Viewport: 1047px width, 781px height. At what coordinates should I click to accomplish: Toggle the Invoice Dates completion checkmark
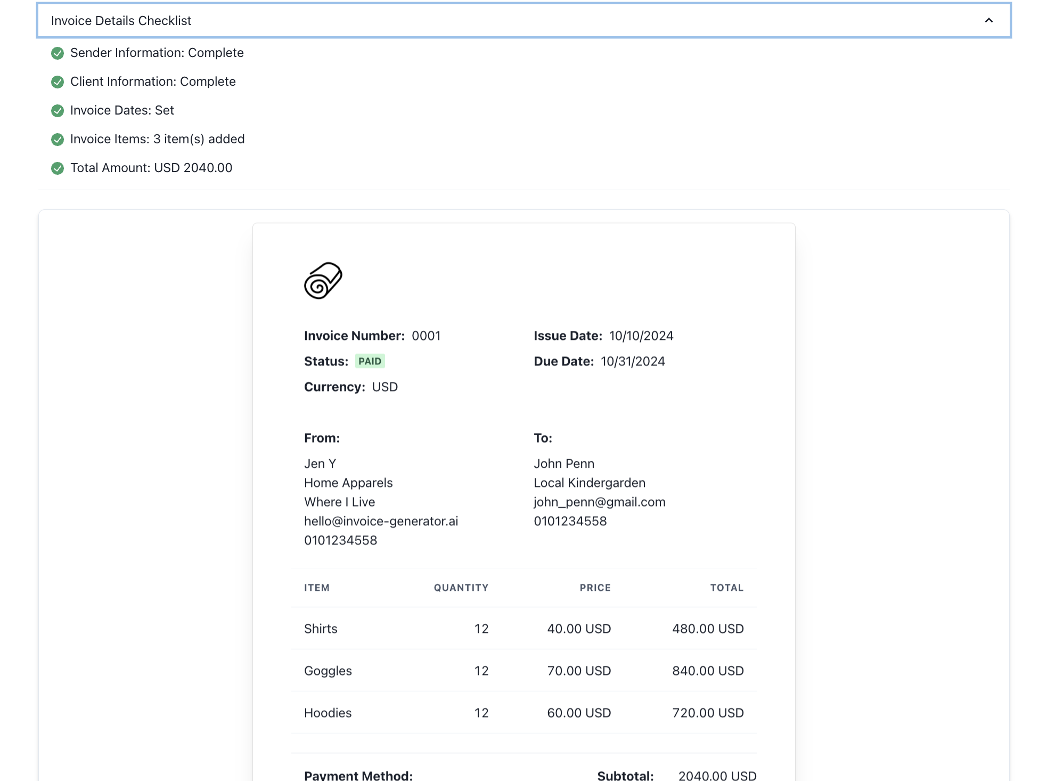(x=58, y=111)
